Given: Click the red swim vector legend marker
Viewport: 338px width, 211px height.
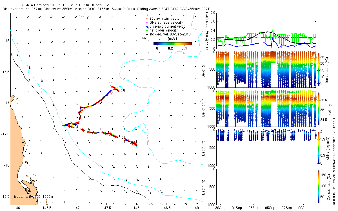Looking at the screenshot, I should tap(146, 19).
